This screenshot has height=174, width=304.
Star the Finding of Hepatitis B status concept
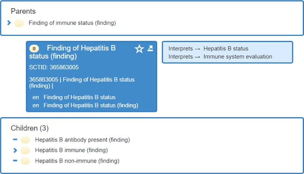[x=139, y=49]
